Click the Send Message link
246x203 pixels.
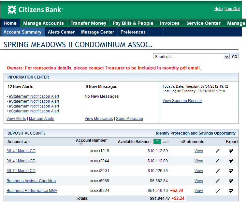129,118
